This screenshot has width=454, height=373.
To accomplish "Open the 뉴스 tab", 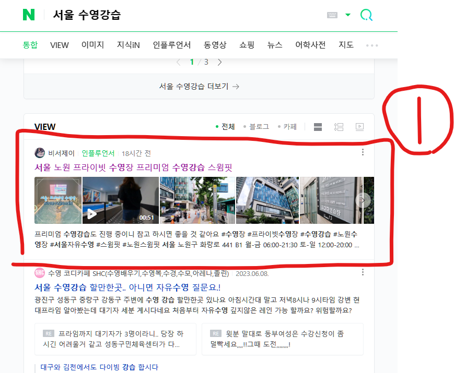I will point(275,45).
